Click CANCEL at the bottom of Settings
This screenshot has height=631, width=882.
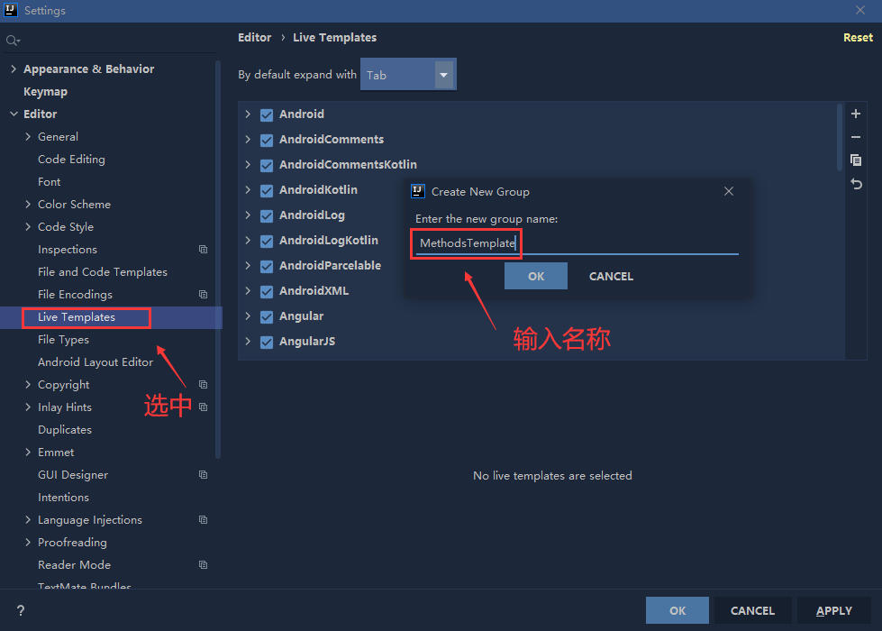coord(752,610)
